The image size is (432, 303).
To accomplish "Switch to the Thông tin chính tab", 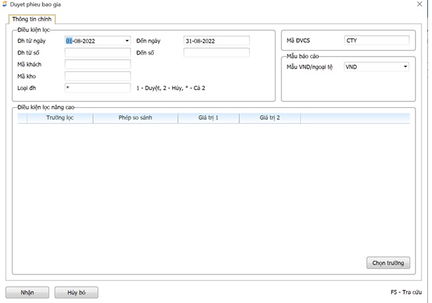I will coord(31,19).
